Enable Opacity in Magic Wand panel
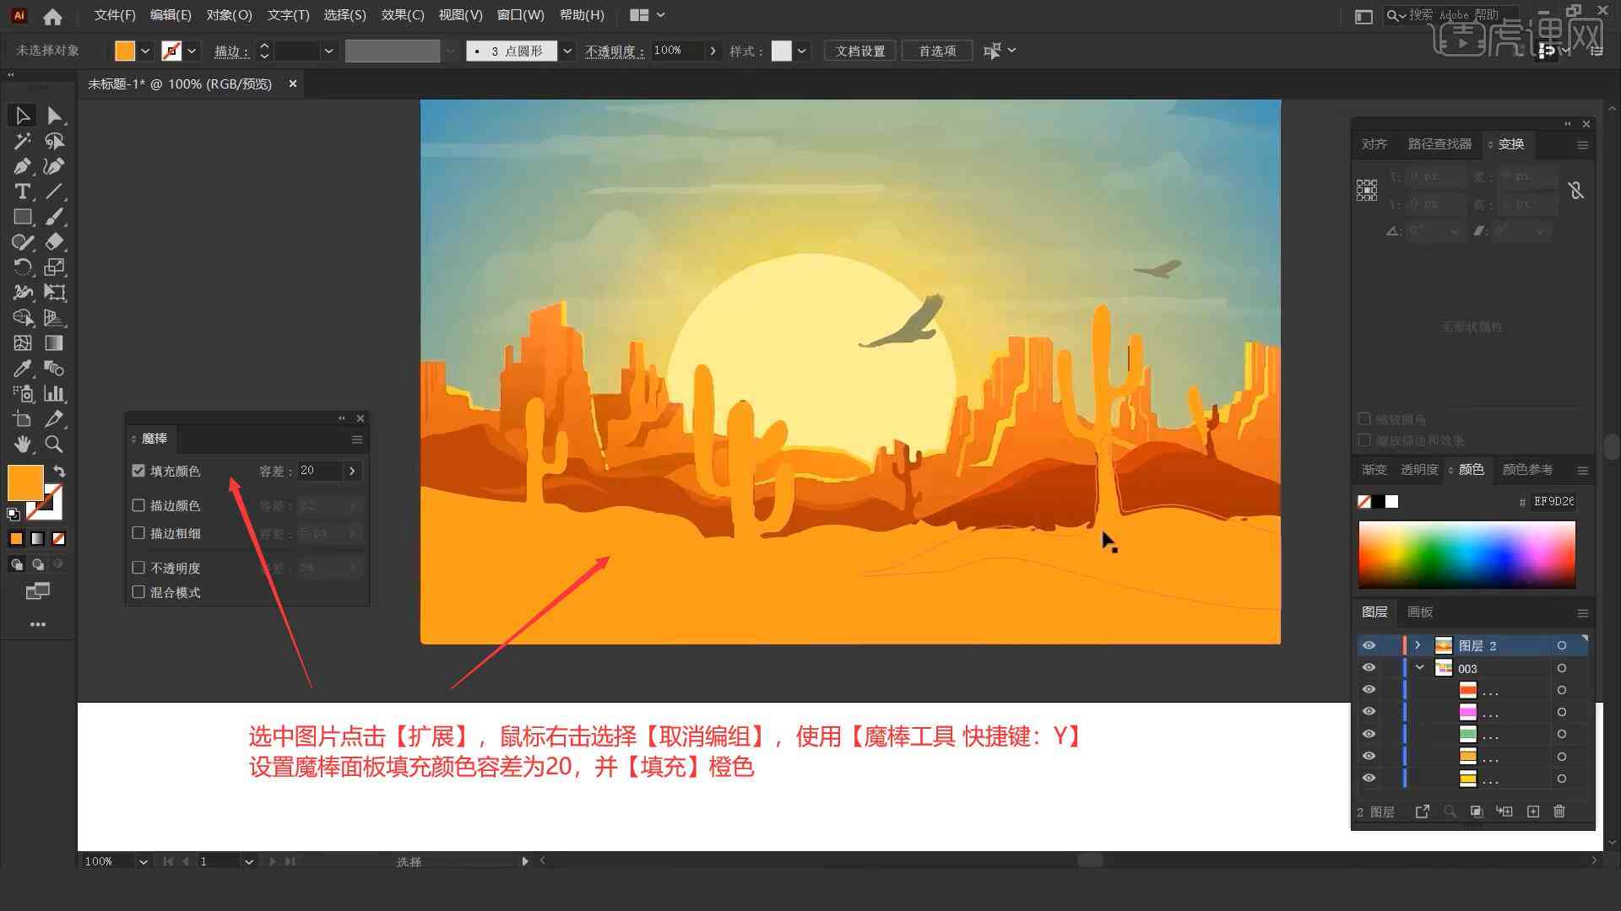 tap(138, 568)
